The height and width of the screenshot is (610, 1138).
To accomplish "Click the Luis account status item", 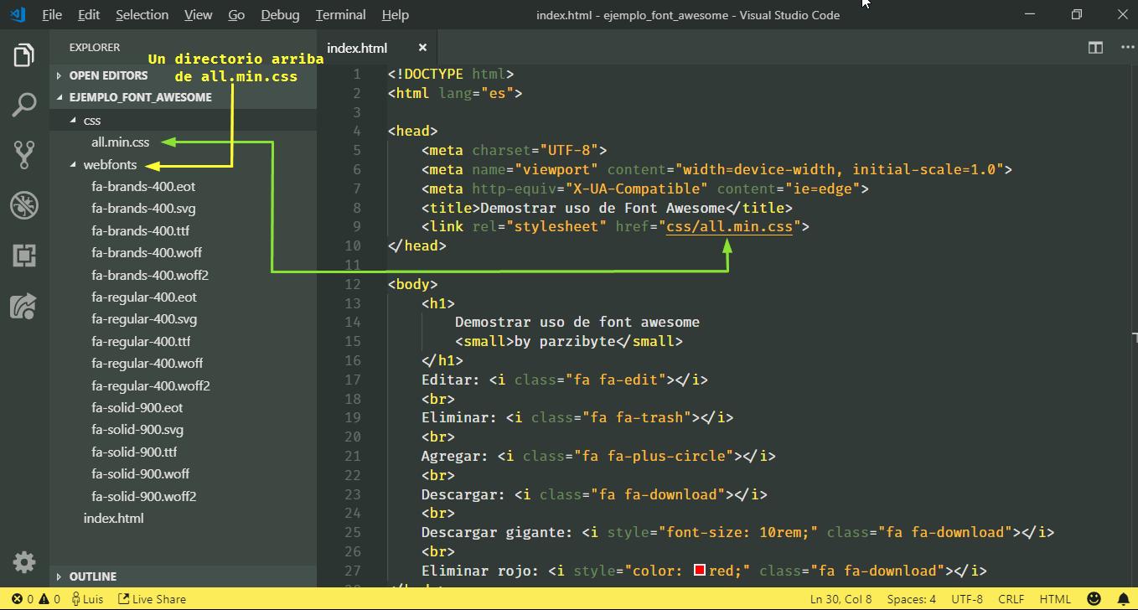I will 87,599.
